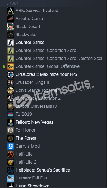
Task: Click the Counter-Strike: Global Offensive GO icon
Action: pos(11,66)
